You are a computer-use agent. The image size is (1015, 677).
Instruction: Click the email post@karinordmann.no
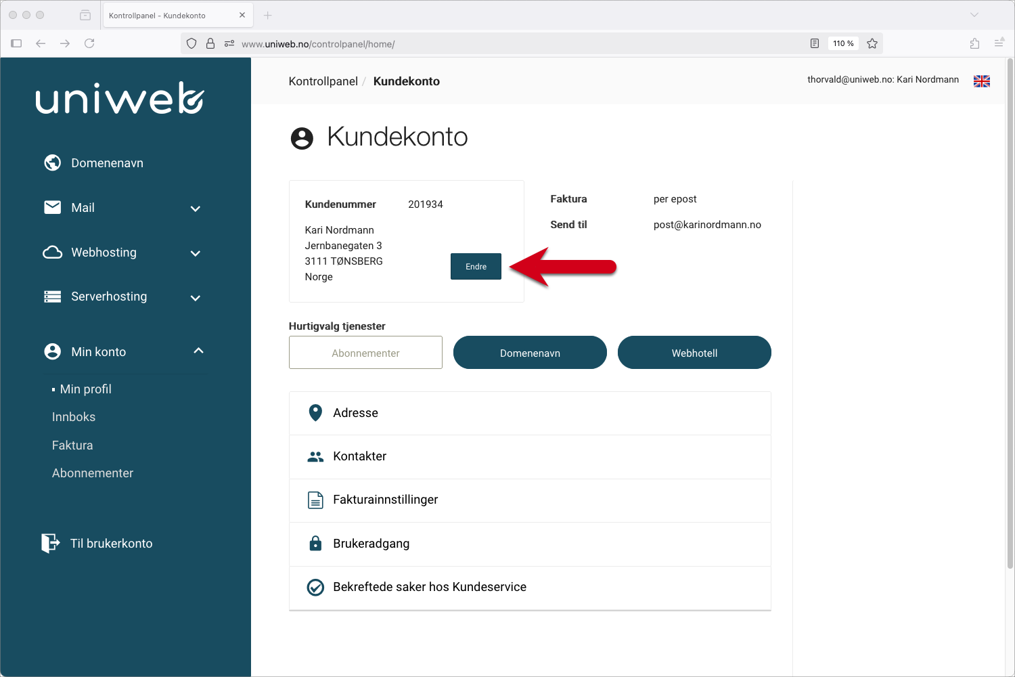[x=707, y=225]
